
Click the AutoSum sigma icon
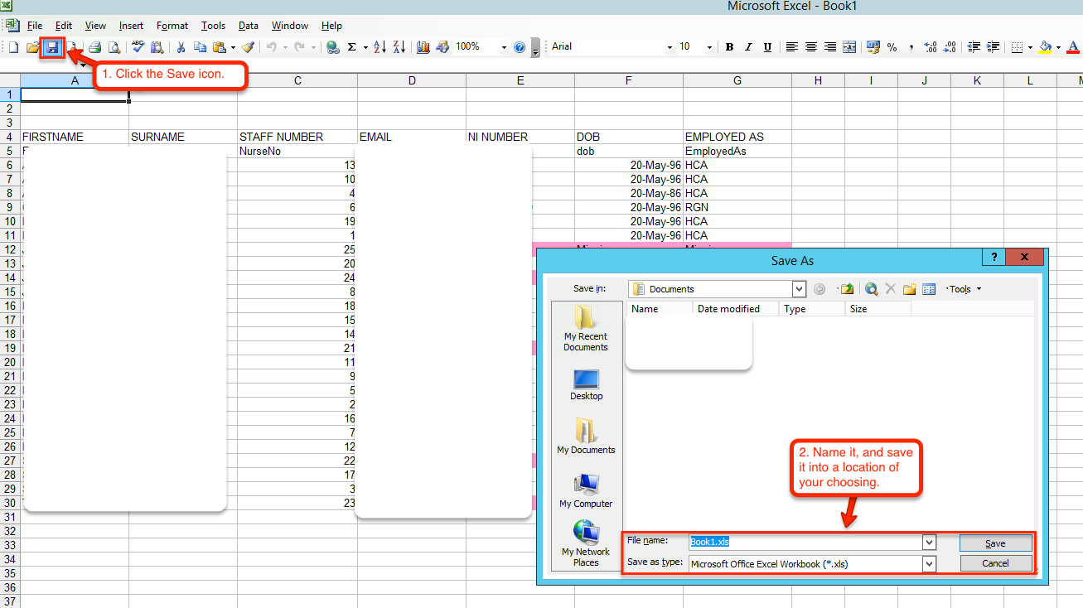[352, 47]
